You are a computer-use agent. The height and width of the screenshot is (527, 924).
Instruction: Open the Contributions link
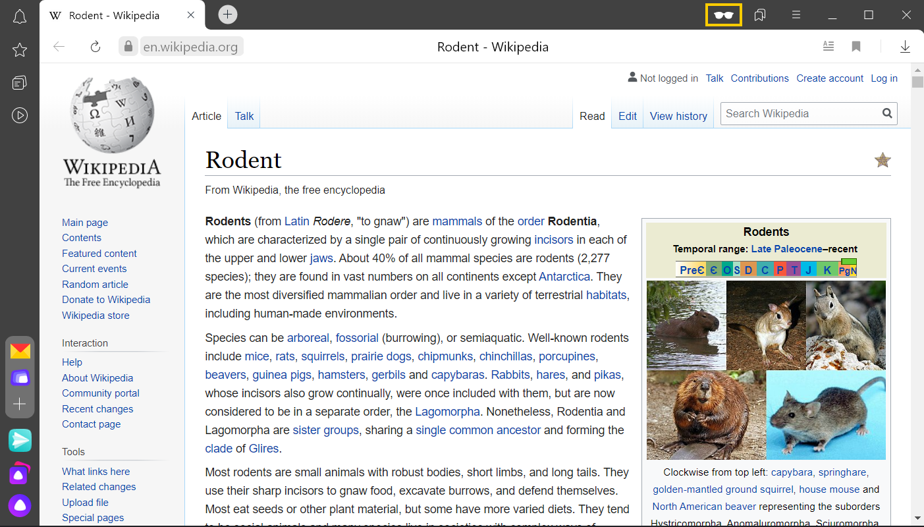(759, 78)
